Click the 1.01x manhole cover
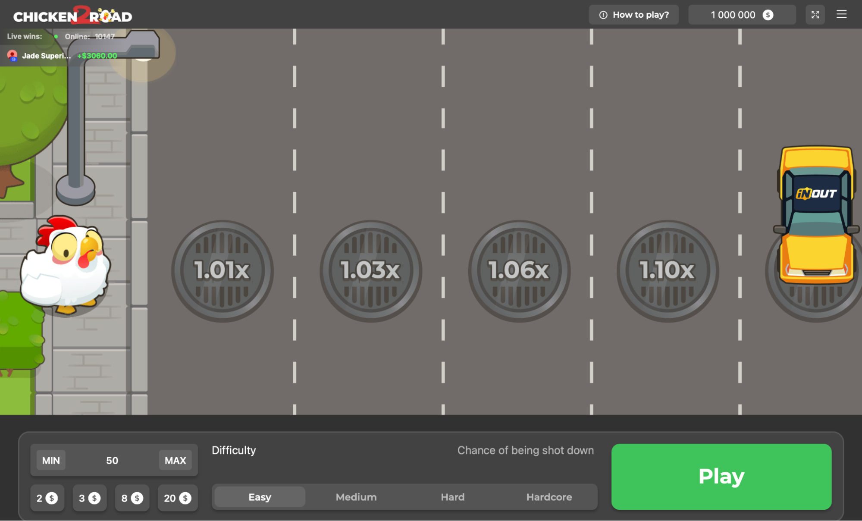Image resolution: width=862 pixels, height=521 pixels. pos(222,271)
